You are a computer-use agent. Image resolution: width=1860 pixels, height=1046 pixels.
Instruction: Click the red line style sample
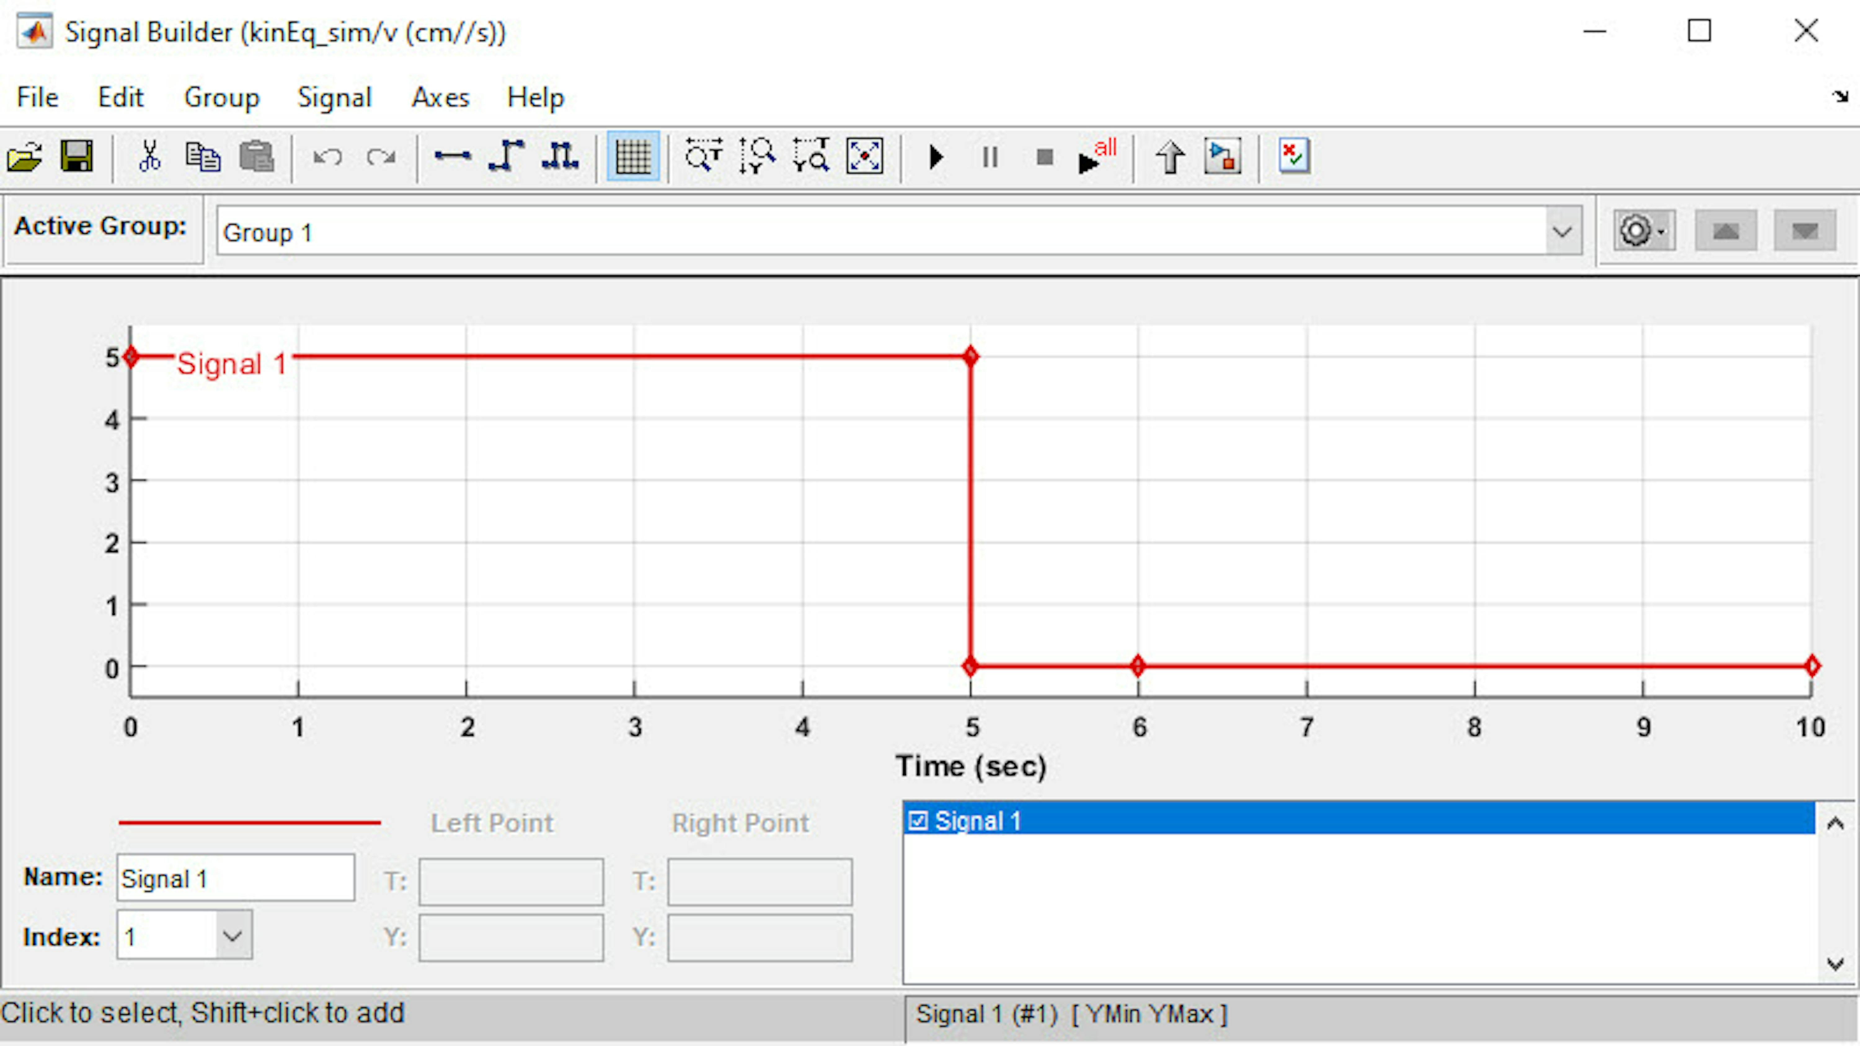[x=250, y=822]
